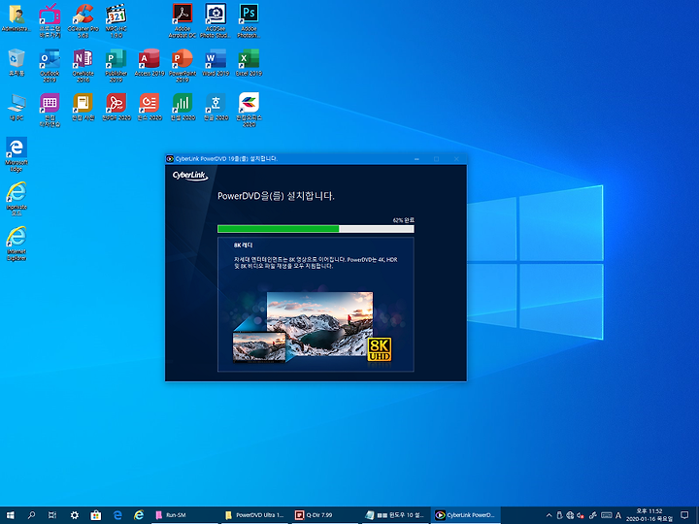Switch to the Run-SM taskbar window
The height and width of the screenshot is (524, 699).
pyautogui.click(x=183, y=515)
